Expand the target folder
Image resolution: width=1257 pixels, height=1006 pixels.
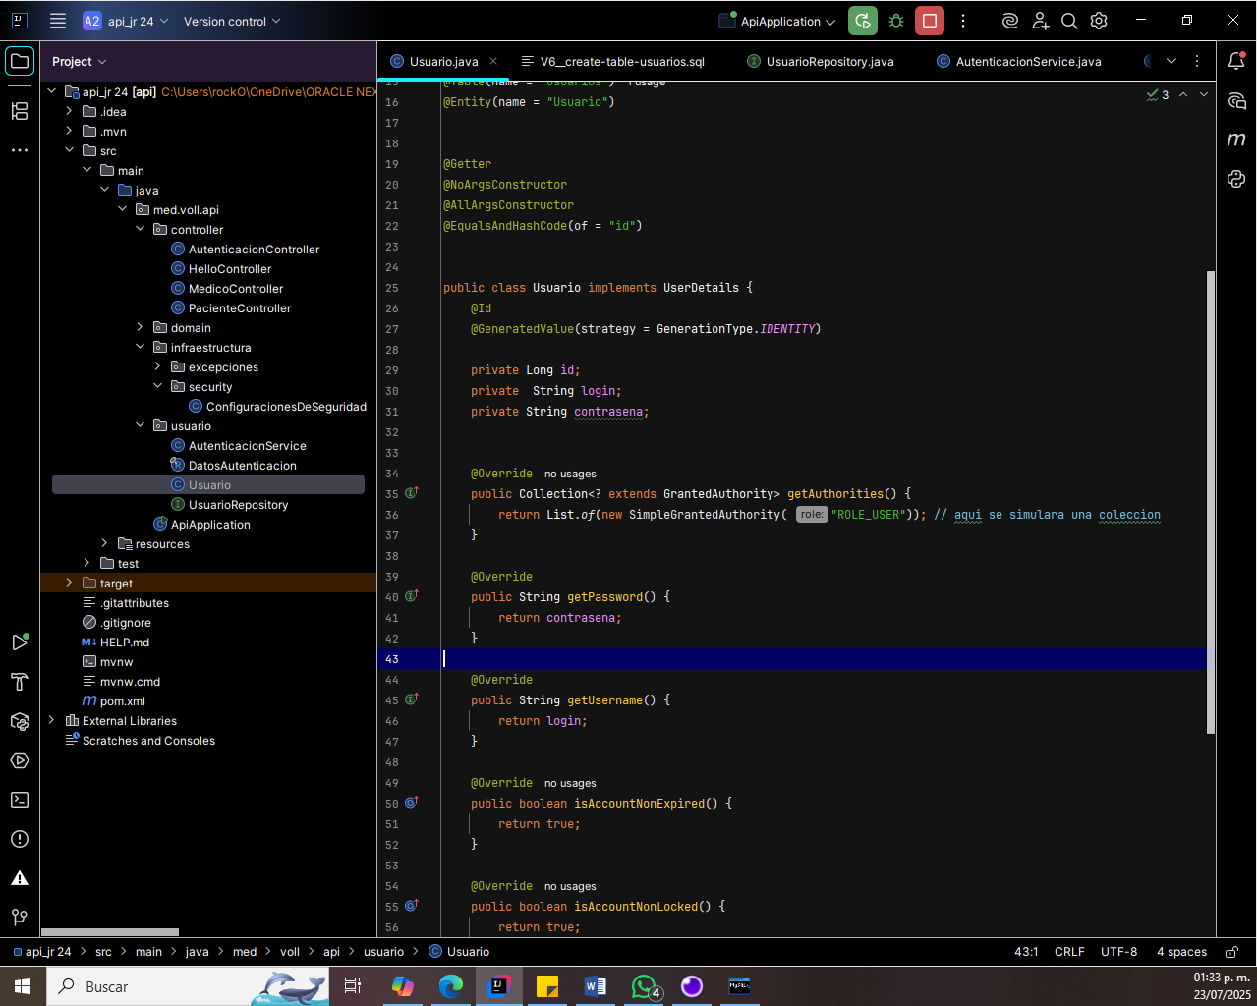[x=70, y=583]
